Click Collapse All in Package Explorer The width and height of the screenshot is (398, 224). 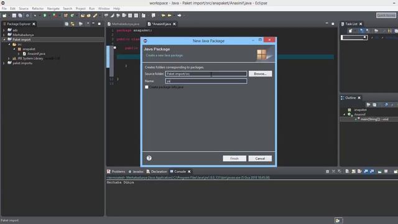click(67, 24)
